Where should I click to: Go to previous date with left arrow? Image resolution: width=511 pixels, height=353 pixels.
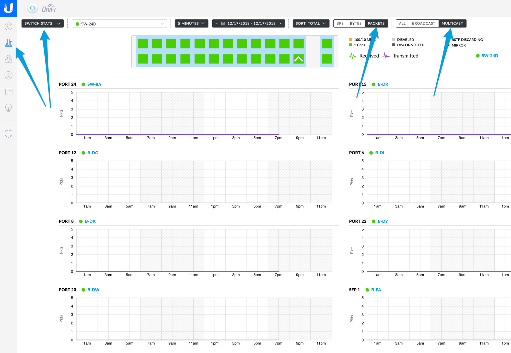(x=216, y=23)
